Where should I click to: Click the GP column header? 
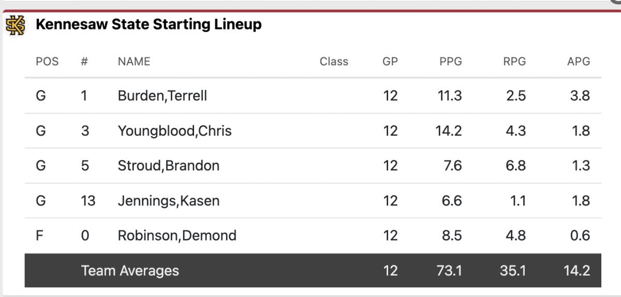click(x=390, y=62)
